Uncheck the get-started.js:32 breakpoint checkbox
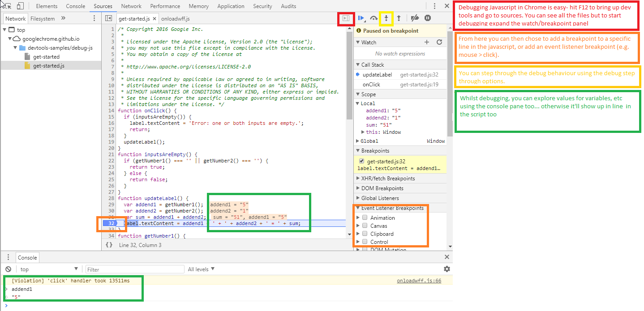 [362, 161]
